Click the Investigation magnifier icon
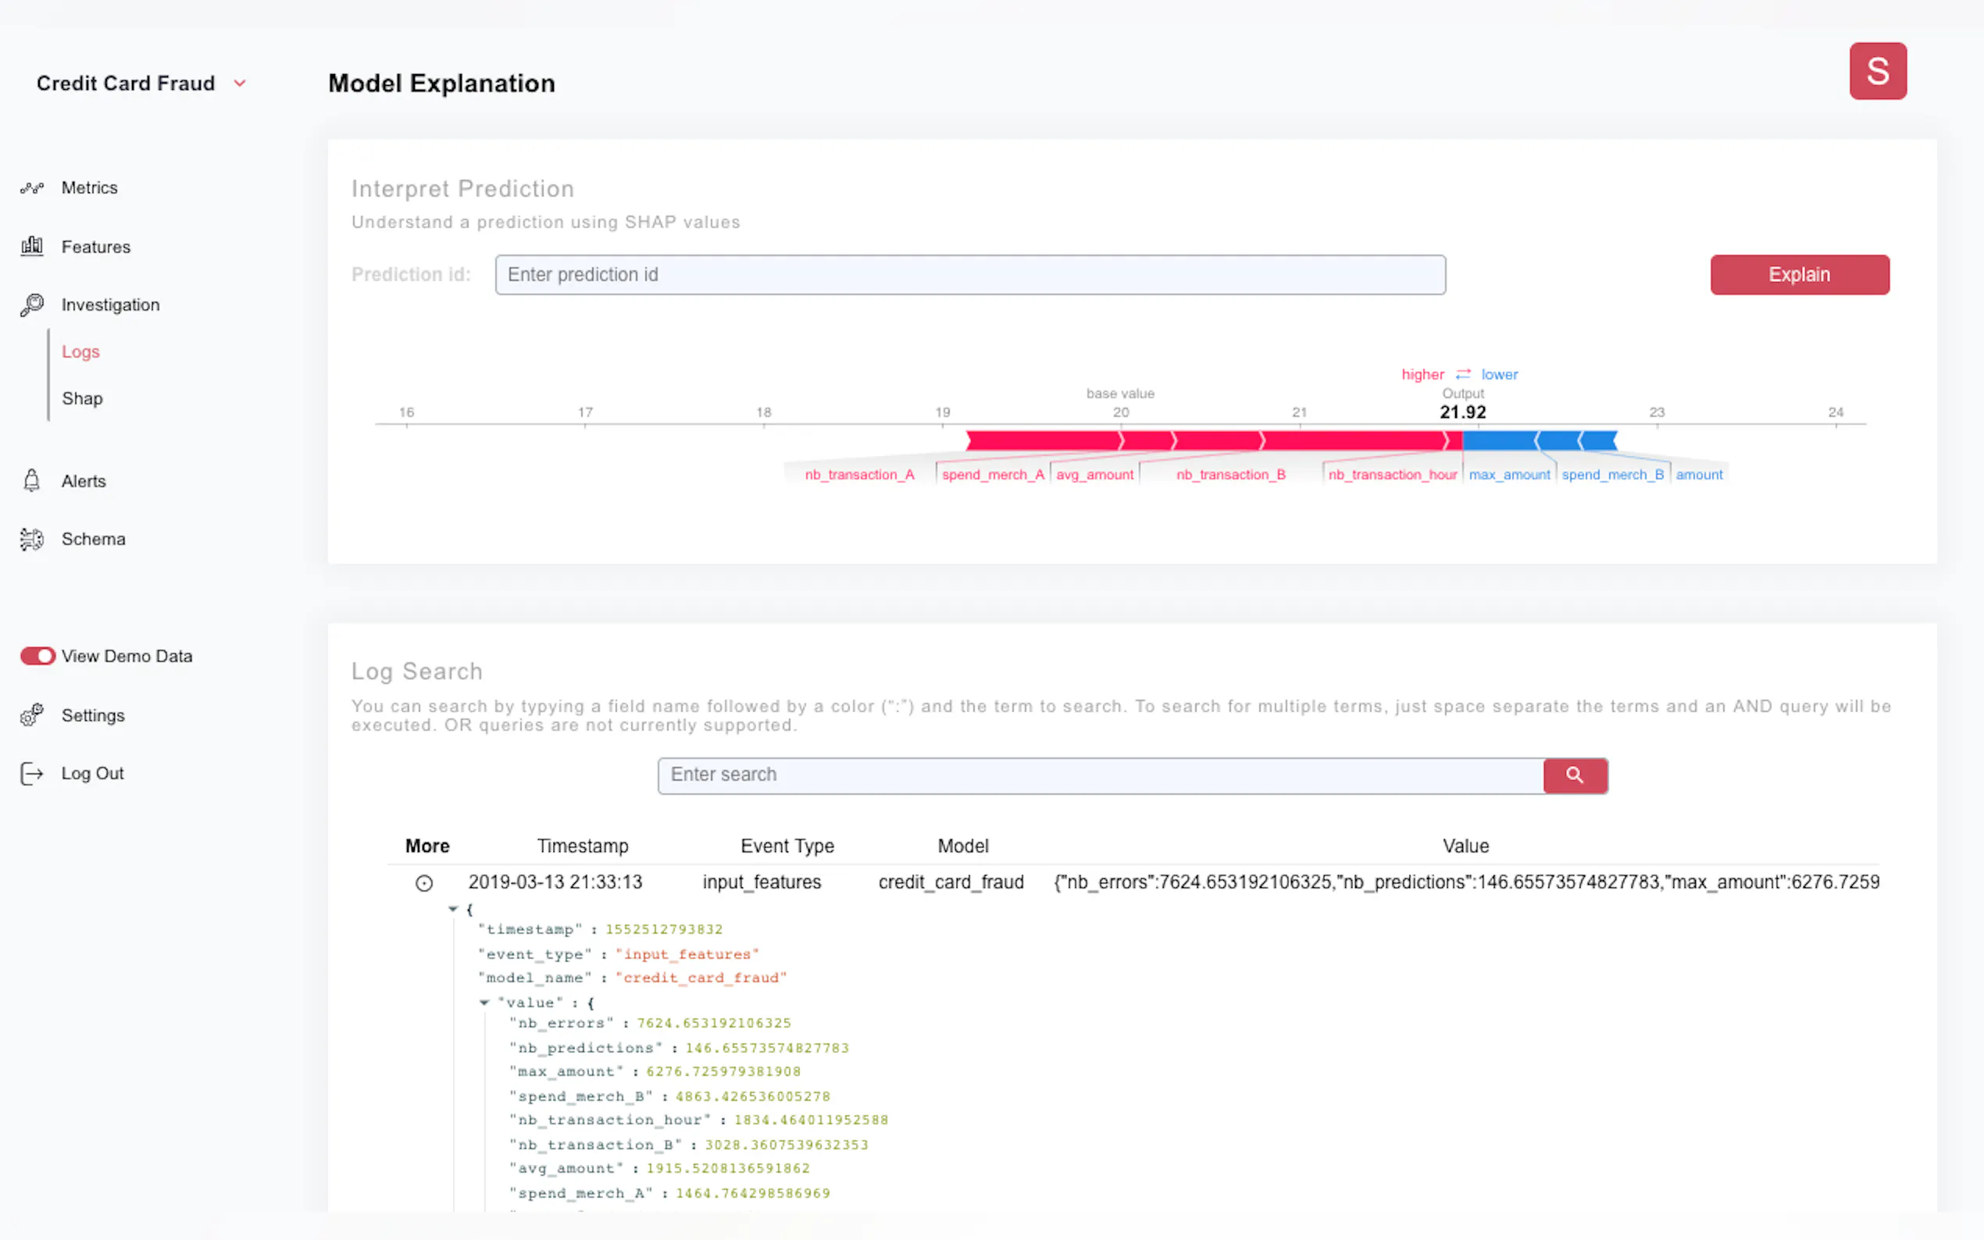 pyautogui.click(x=32, y=305)
